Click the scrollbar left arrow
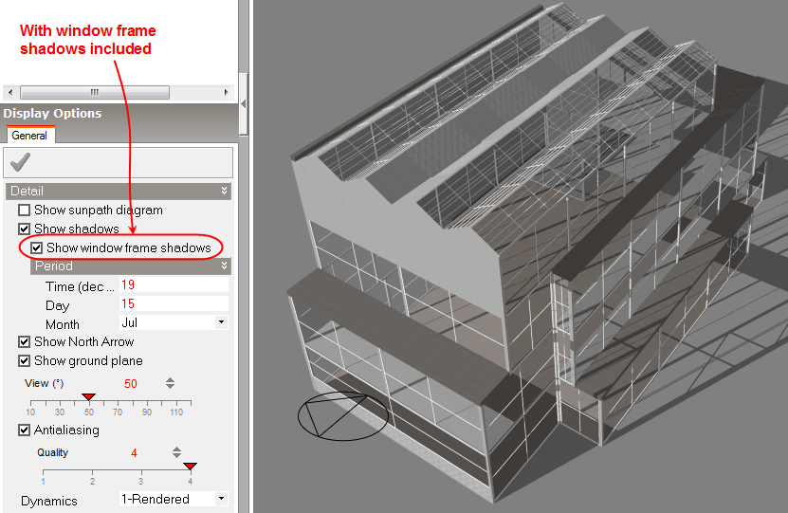Image resolution: width=788 pixels, height=513 pixels. pos(9,92)
